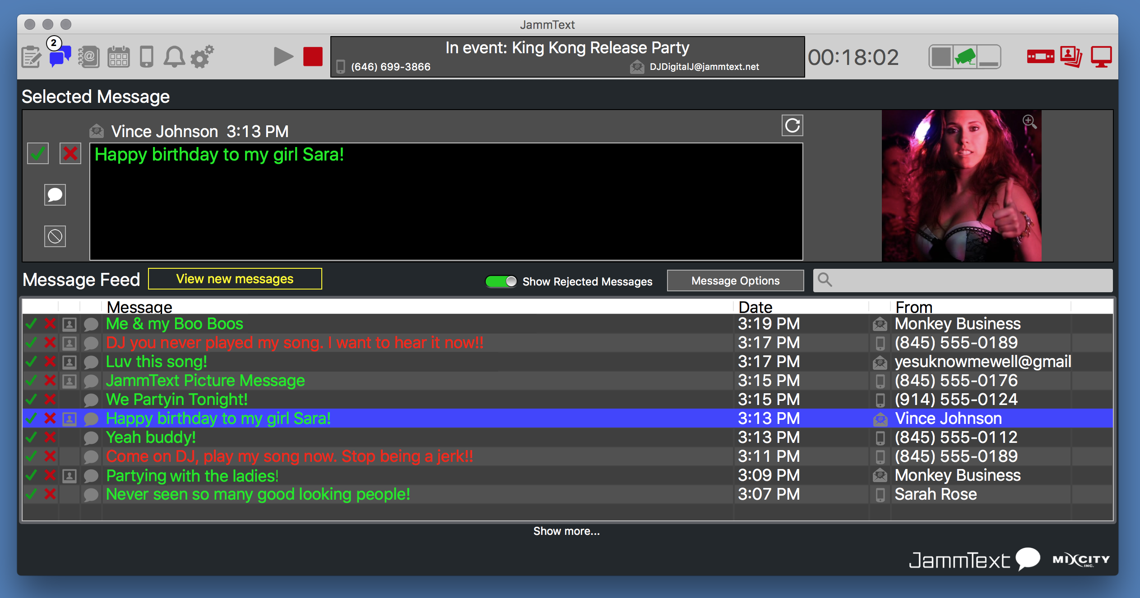This screenshot has height=598, width=1140.
Task: Select 'Partying with the ladies!' message
Action: tap(192, 476)
